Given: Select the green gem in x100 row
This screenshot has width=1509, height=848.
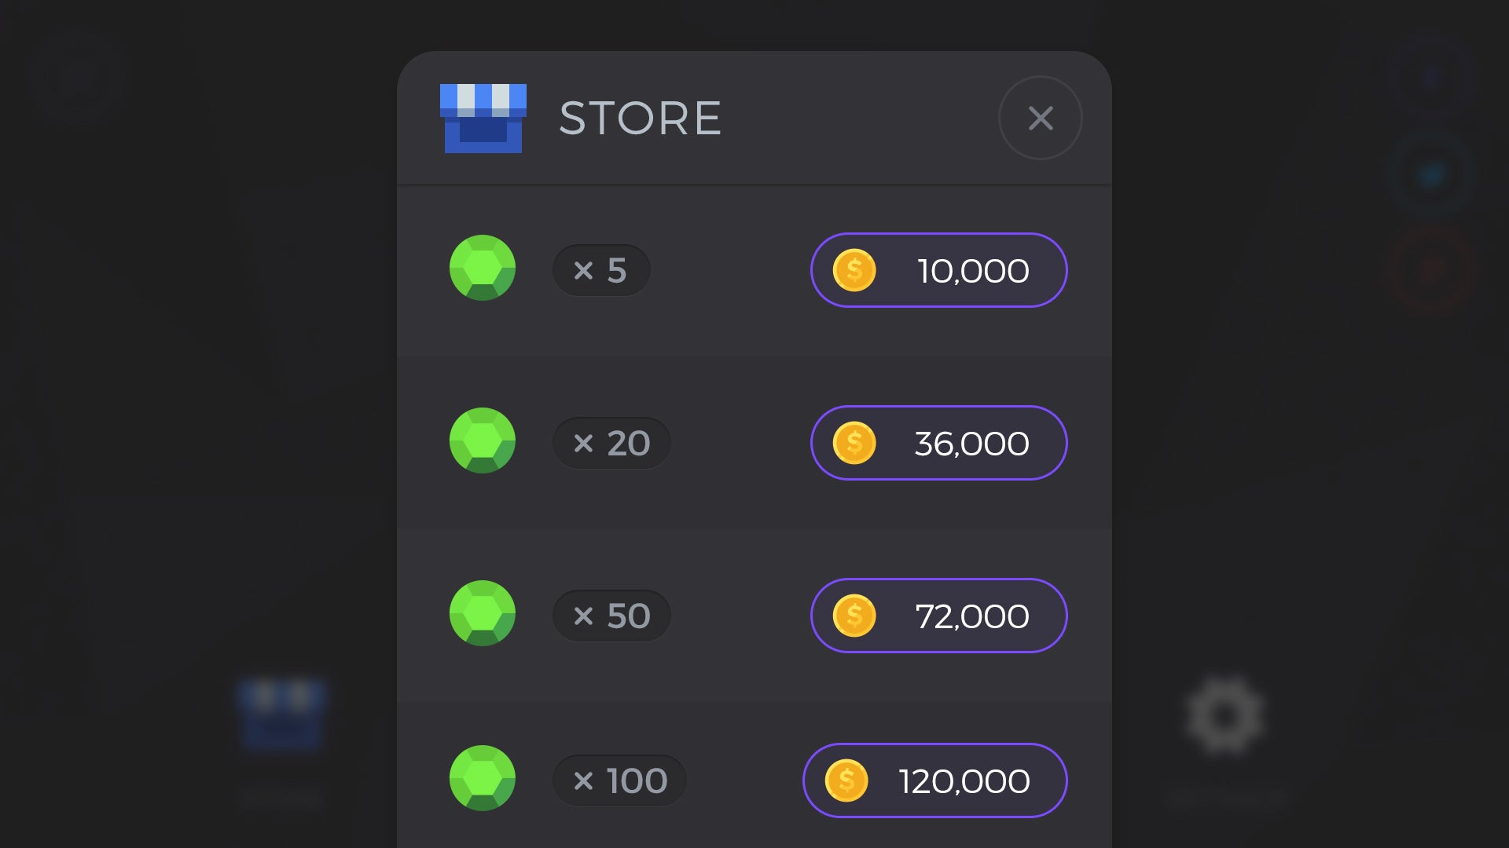Looking at the screenshot, I should tap(482, 778).
